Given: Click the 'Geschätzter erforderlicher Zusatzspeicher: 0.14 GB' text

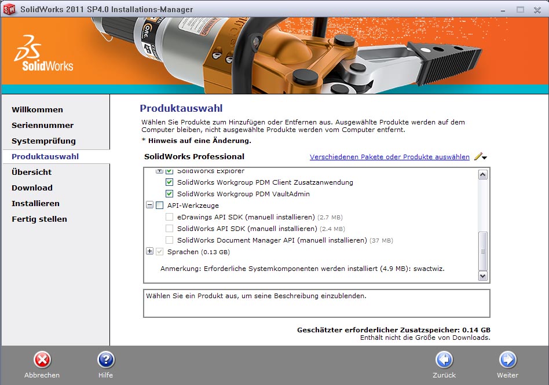Looking at the screenshot, I should [x=394, y=330].
